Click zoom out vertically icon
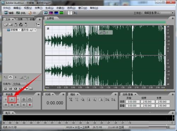177x131 pixels. pyautogui.click(x=113, y=100)
